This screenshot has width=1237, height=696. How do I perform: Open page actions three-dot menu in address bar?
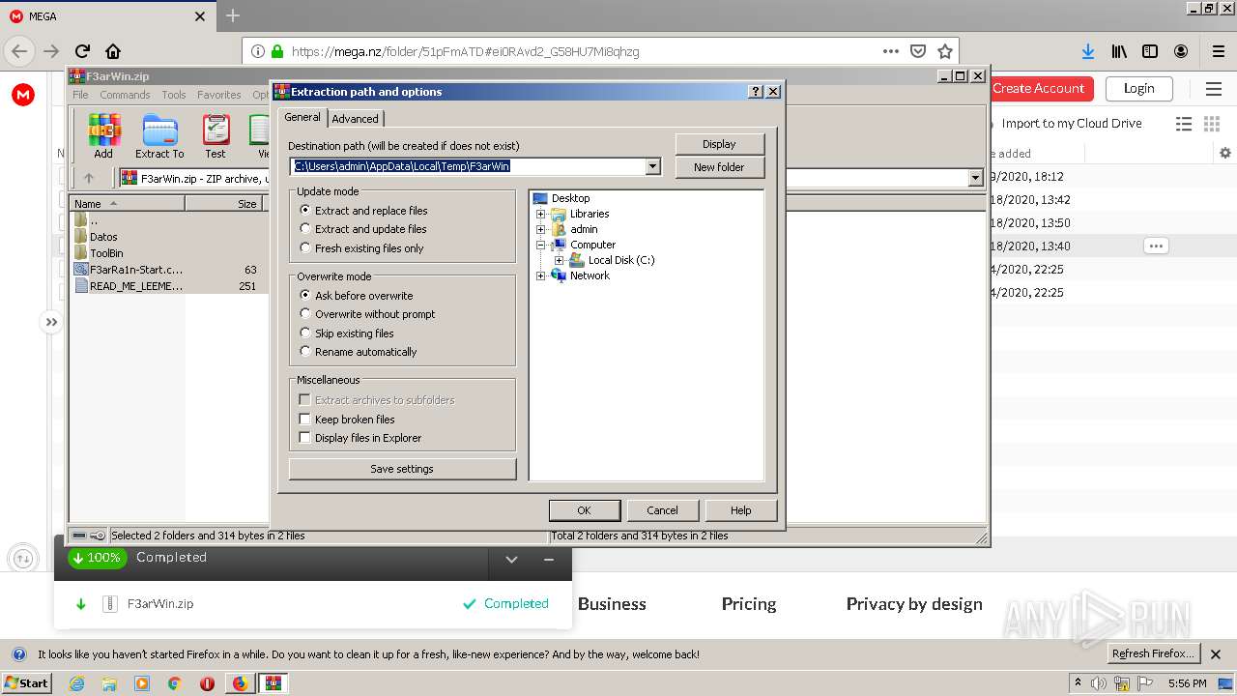(891, 51)
